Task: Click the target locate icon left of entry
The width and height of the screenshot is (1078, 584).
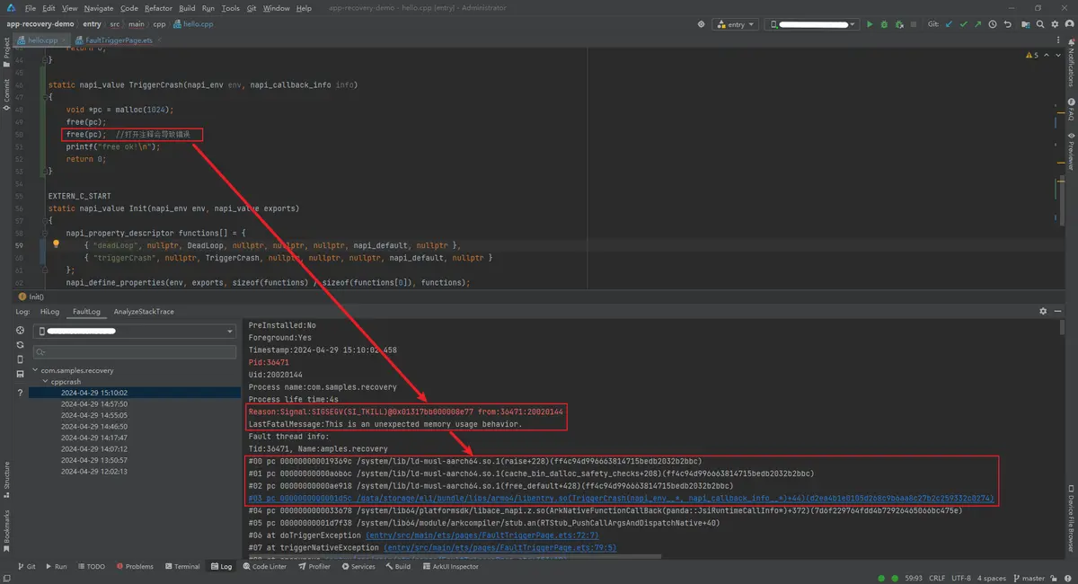Action: [x=702, y=24]
